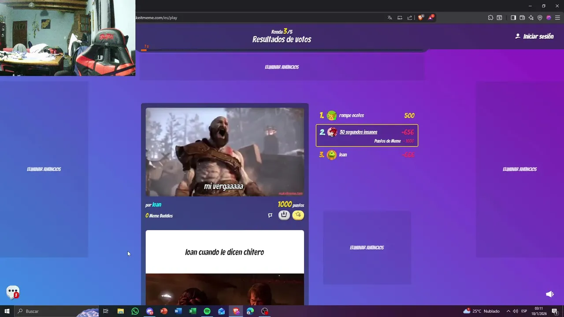Open Brave Shields lion icon

coord(421,18)
